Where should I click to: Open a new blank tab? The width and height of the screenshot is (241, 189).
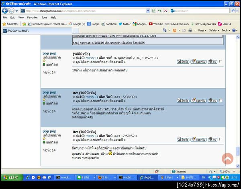[76, 31]
